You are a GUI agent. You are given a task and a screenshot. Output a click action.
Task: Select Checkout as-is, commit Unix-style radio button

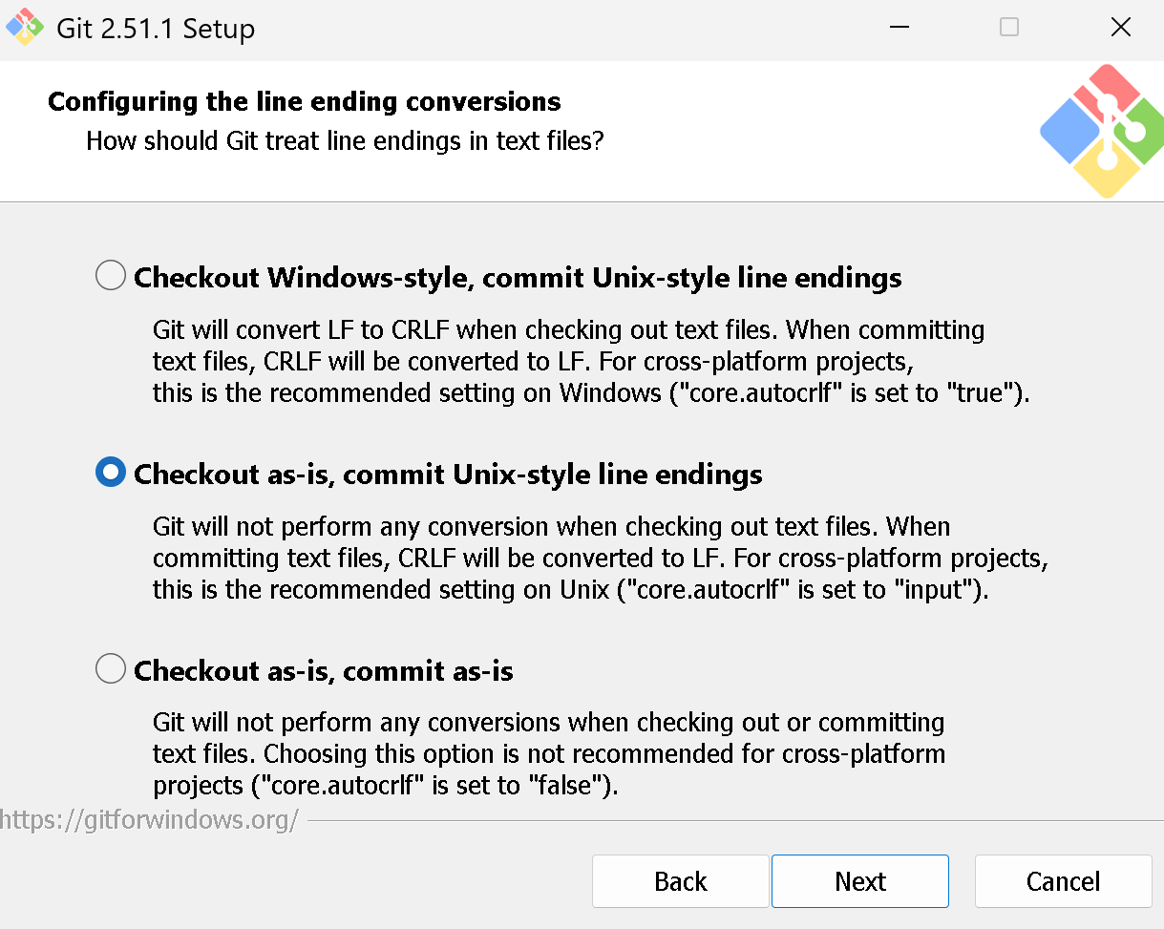111,474
